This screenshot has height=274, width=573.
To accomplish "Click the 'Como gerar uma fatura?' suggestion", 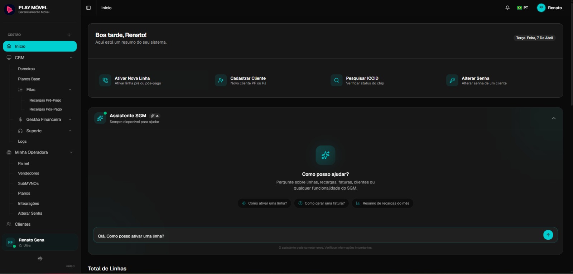I will [x=321, y=203].
